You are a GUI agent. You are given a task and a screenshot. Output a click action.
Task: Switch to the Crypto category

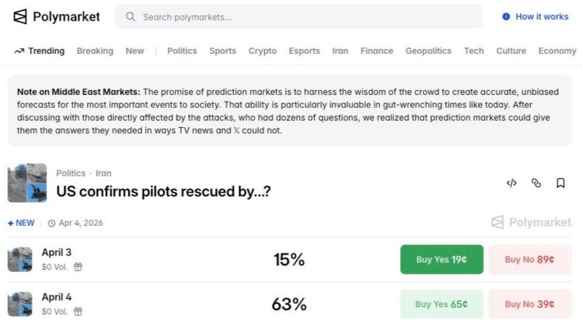[x=262, y=51]
